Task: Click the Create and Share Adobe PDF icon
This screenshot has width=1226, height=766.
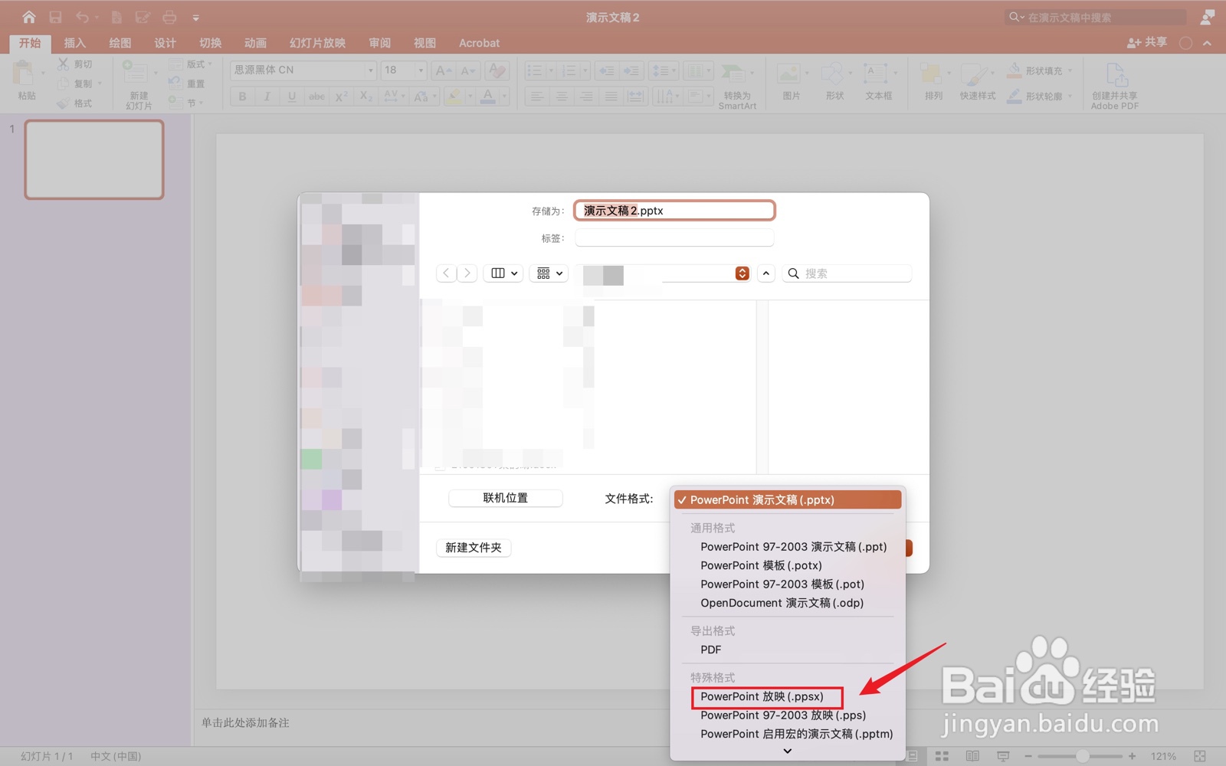Action: (1116, 75)
